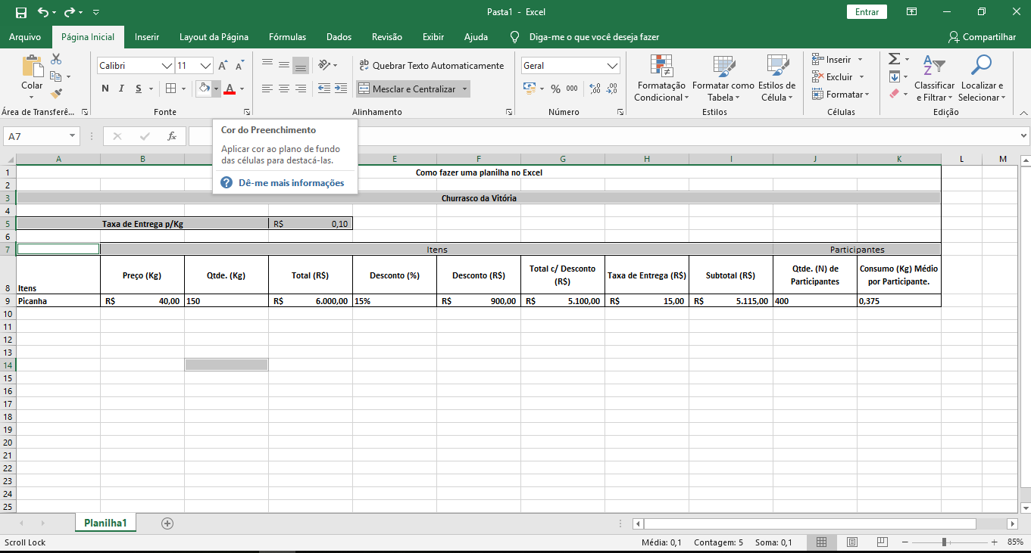
Task: Click the red font color swatch button
Action: point(230,89)
